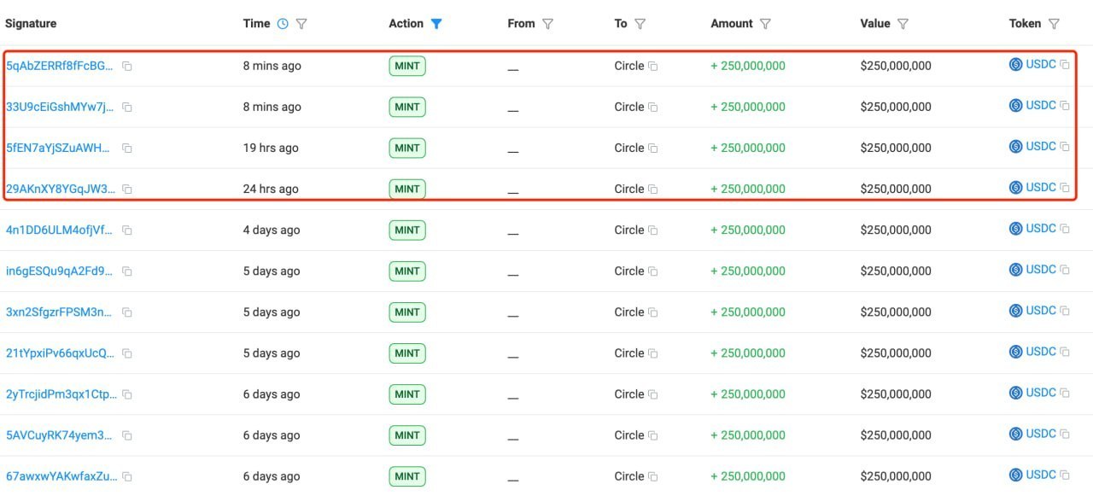
Task: Toggle time format with clock icon
Action: click(x=283, y=24)
